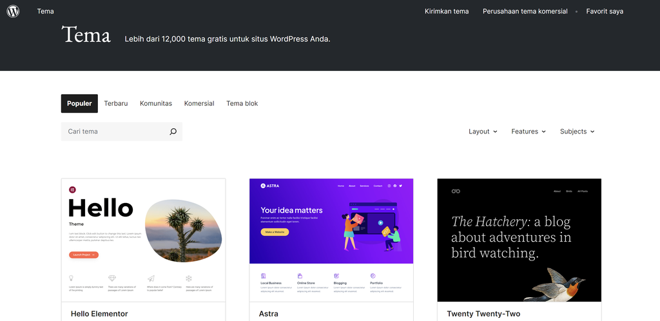Image resolution: width=660 pixels, height=321 pixels.
Task: Open the Hello Elementor theme thumbnail
Action: pyautogui.click(x=143, y=240)
